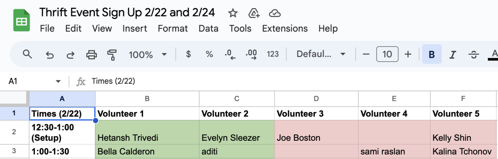Image resolution: width=498 pixels, height=159 pixels.
Task: Increase font size with plus button
Action: coord(408,54)
